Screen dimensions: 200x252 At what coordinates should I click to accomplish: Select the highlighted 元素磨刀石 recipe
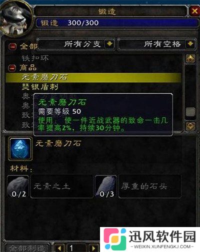coord(93,77)
